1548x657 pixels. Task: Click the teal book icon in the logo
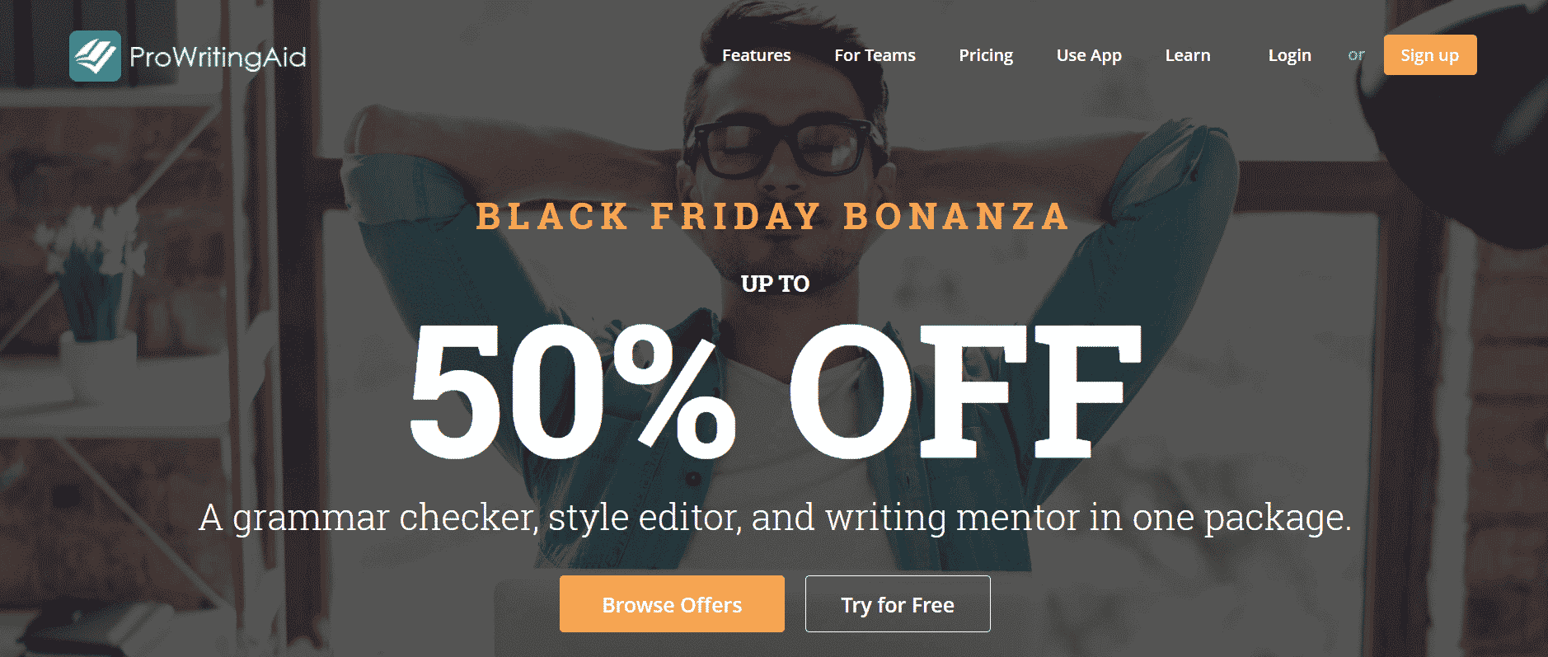click(x=96, y=56)
